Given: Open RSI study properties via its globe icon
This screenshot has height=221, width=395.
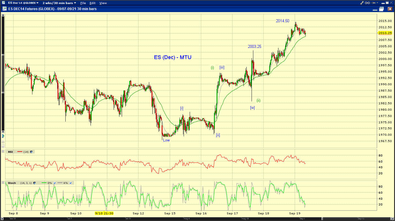Looking at the screenshot, I should pyautogui.click(x=31, y=152).
